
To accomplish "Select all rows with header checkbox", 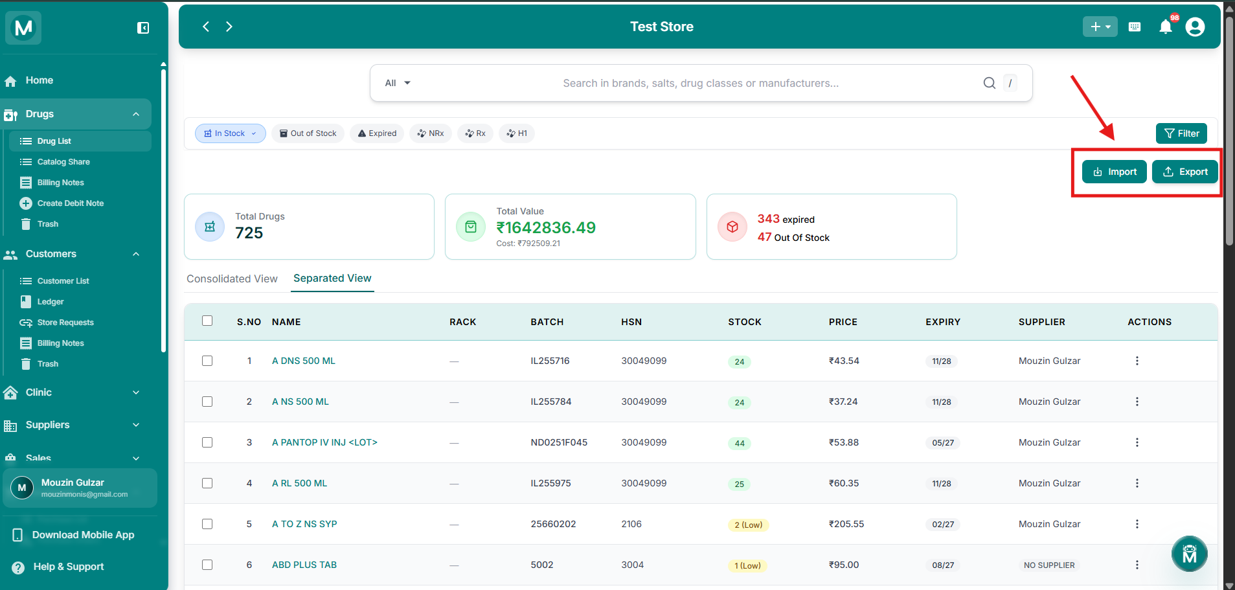I will click(207, 321).
